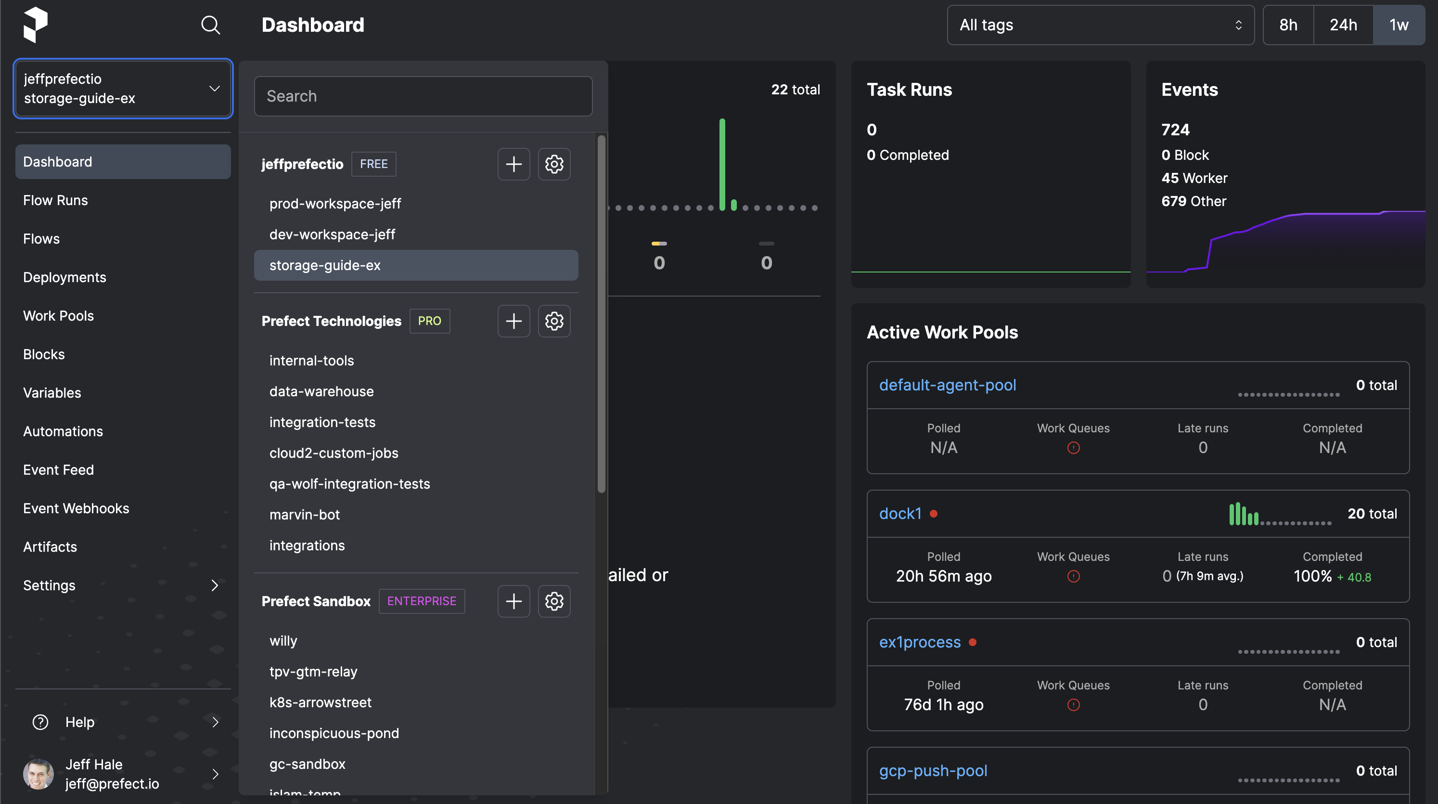Screen dimensions: 1438x804
Task: Open Automations page
Action: [123, 431]
